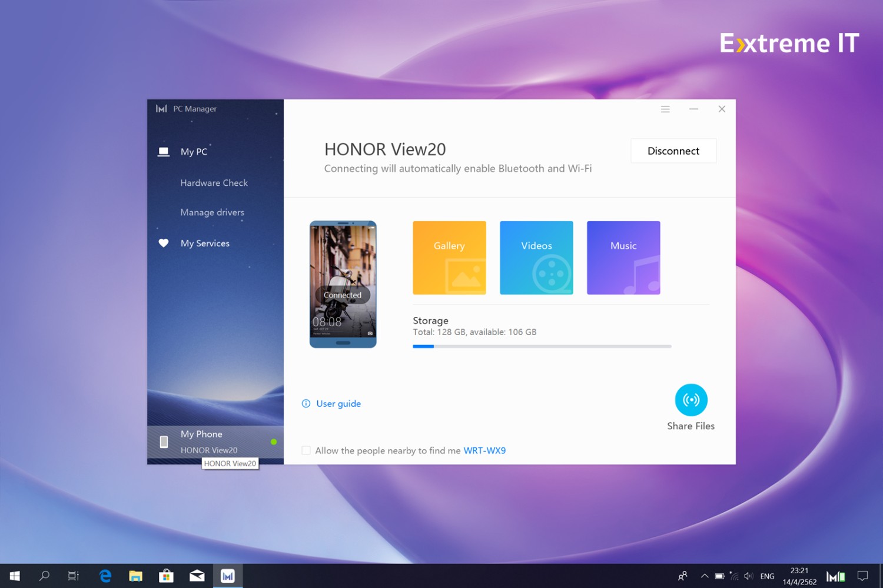Click the PC Manager logo icon

[161, 109]
